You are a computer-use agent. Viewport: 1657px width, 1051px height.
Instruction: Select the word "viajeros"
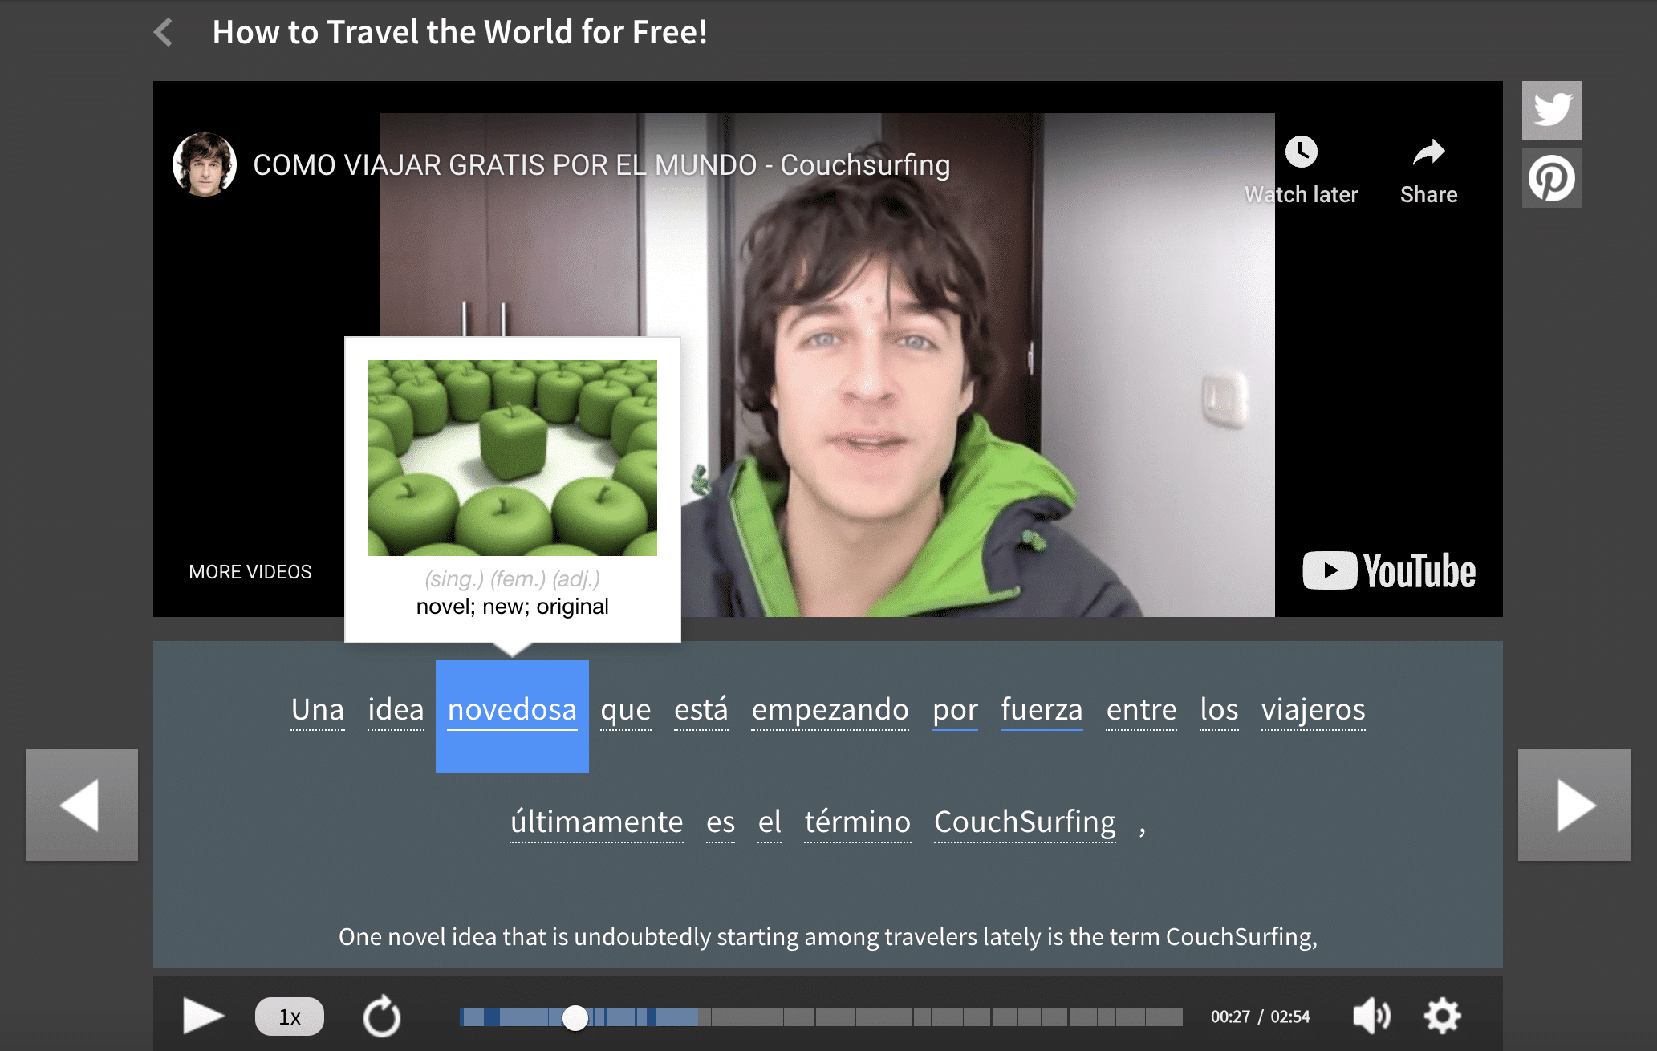pos(1313,710)
